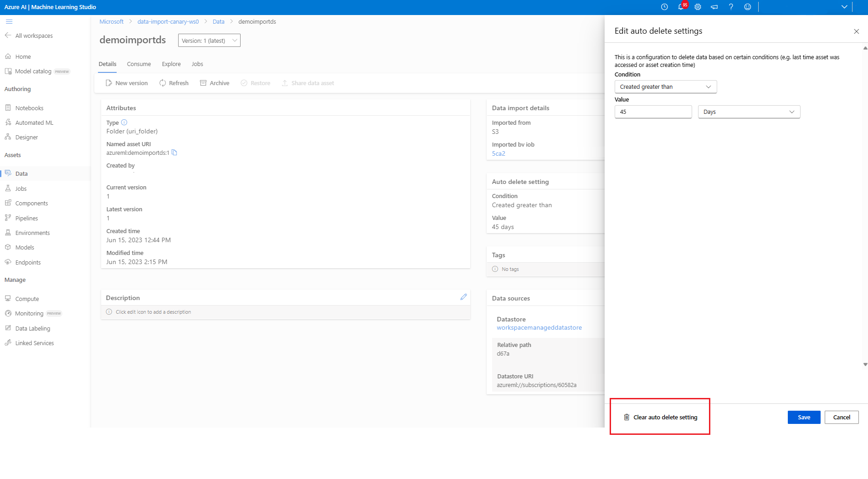Image resolution: width=868 pixels, height=479 pixels.
Task: Click the Type info icon
Action: point(124,122)
